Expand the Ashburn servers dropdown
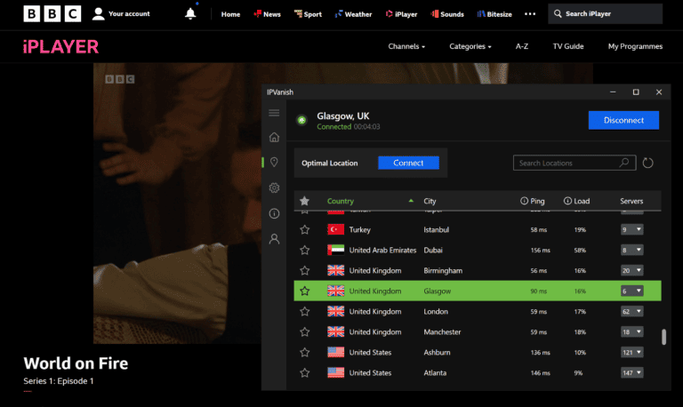This screenshot has height=407, width=683. tap(632, 352)
